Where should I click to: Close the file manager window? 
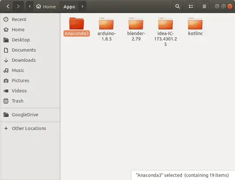[x=230, y=6]
